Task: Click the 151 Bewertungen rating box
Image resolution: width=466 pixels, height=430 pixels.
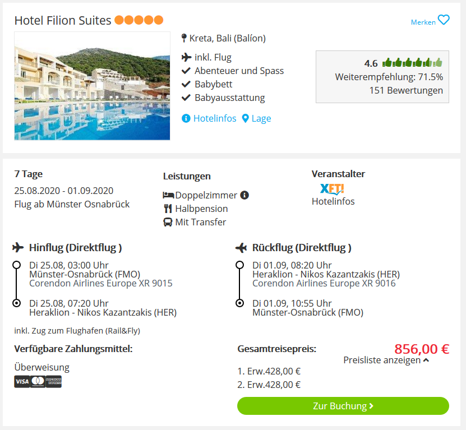Action: (382, 77)
